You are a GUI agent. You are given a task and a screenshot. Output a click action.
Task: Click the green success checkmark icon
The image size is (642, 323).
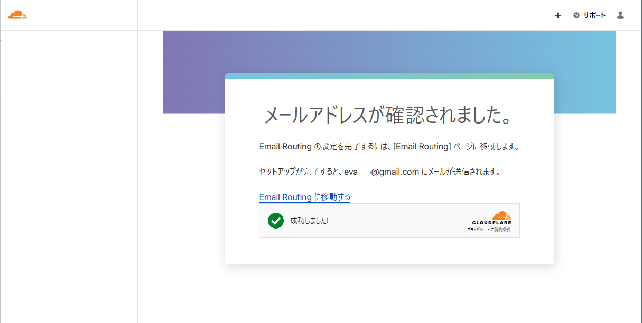(x=275, y=220)
